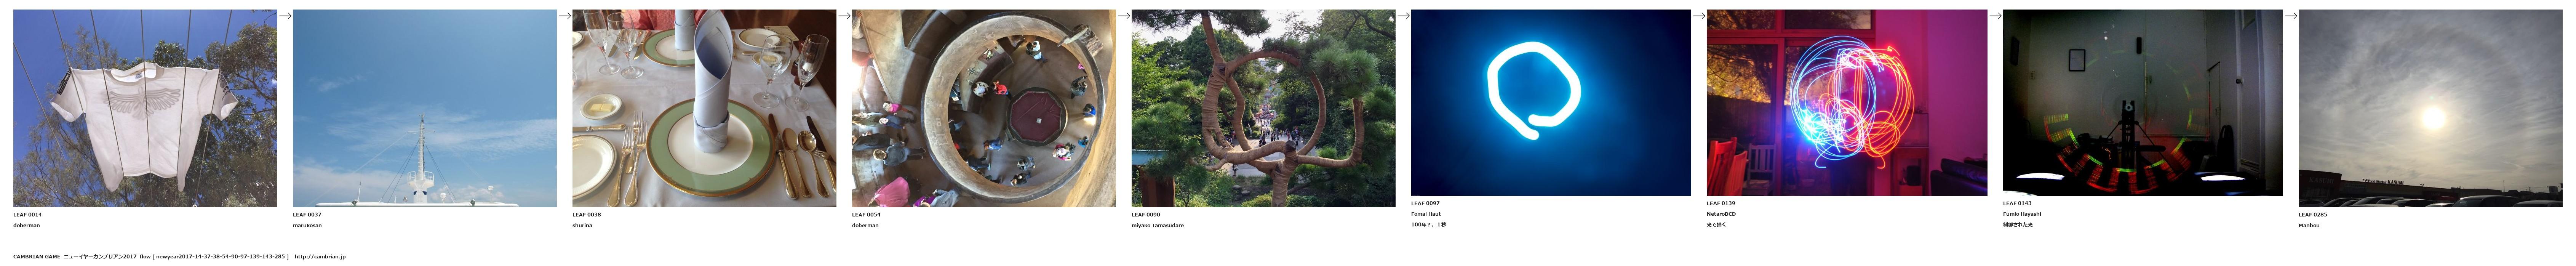Click the arrow after the table setting photo

(x=844, y=15)
